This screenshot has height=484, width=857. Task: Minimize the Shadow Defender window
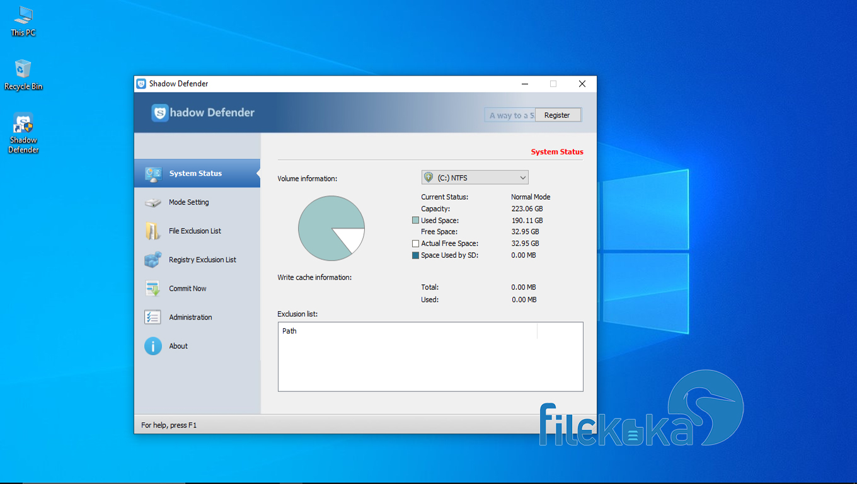point(525,84)
